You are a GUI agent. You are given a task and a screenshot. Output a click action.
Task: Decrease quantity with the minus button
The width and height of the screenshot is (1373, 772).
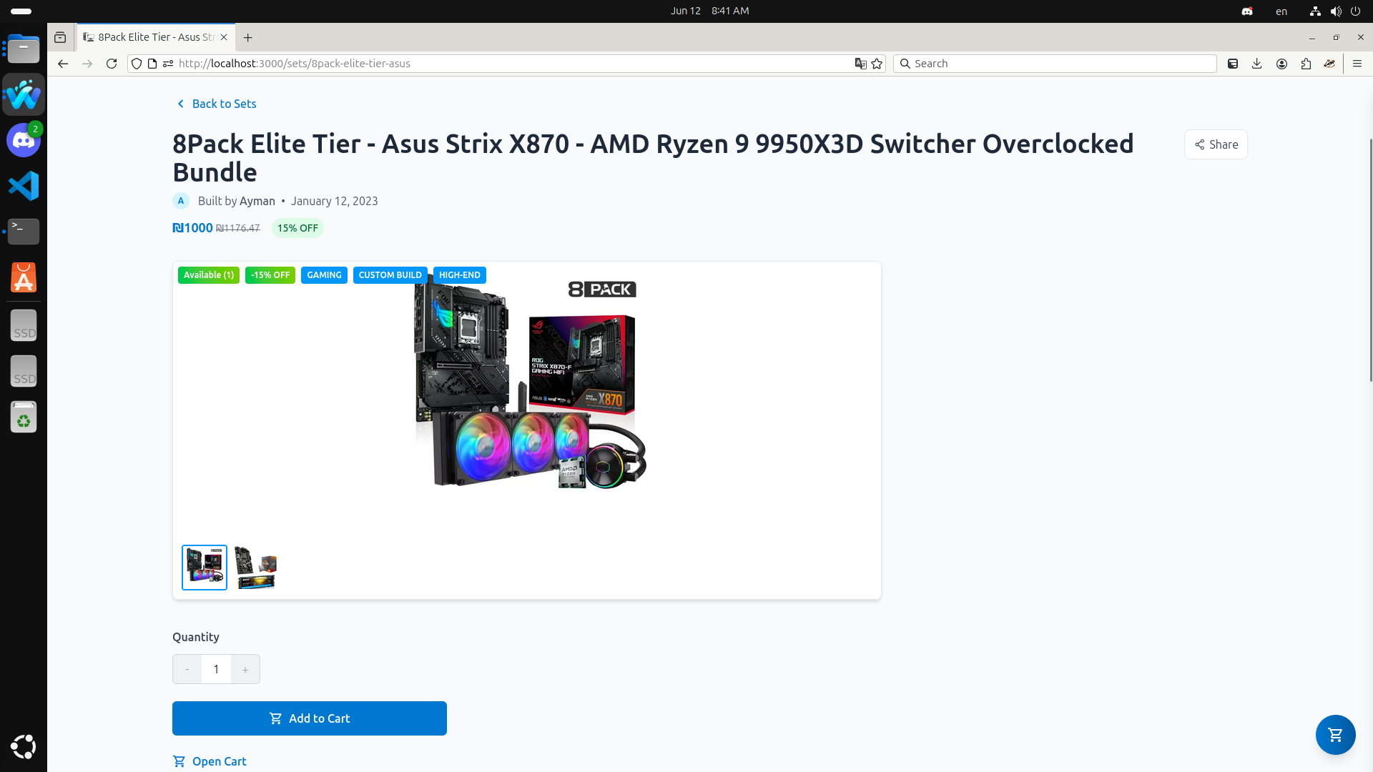[x=187, y=670]
